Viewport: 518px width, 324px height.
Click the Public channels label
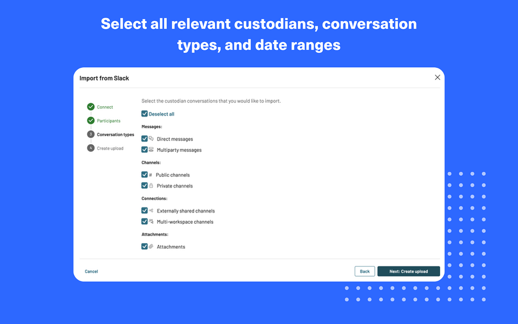[x=173, y=175]
